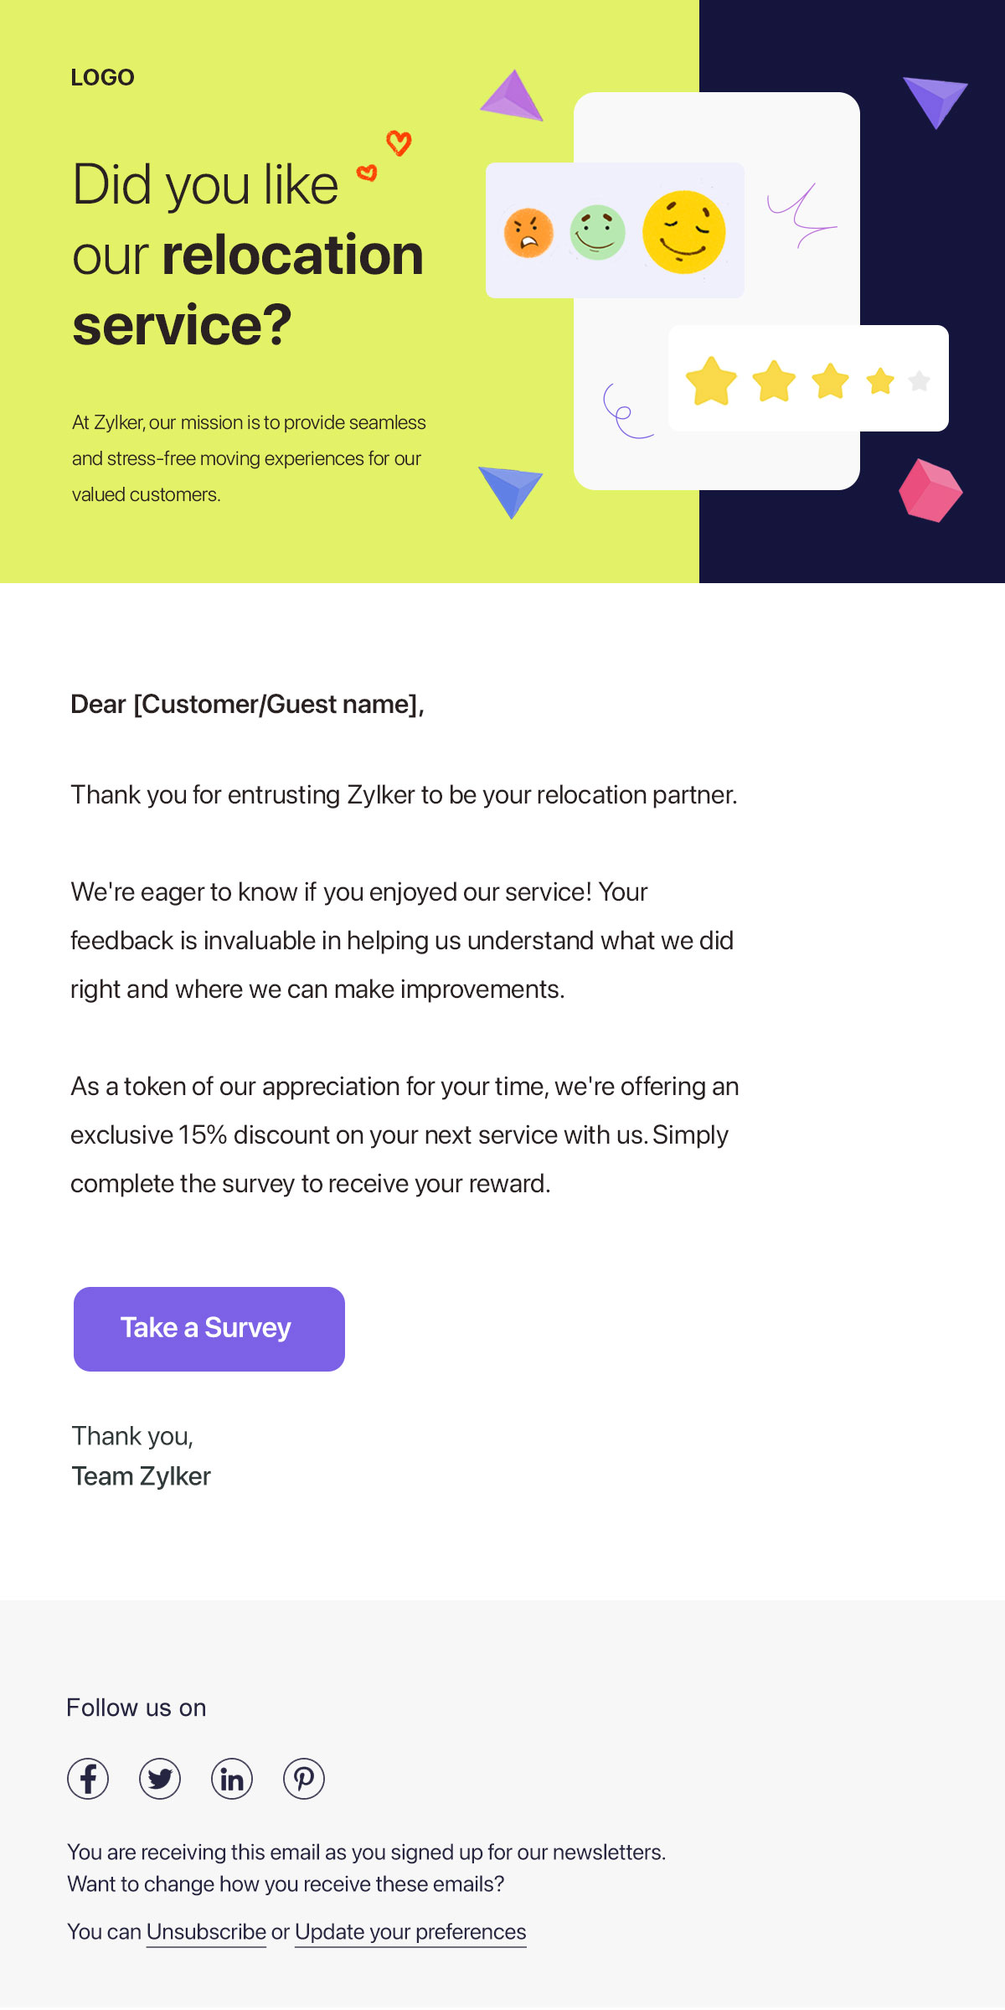Viewport: 1005px width, 2010px height.
Task: Click the purple pyramid shape near headline
Action: coord(513,97)
